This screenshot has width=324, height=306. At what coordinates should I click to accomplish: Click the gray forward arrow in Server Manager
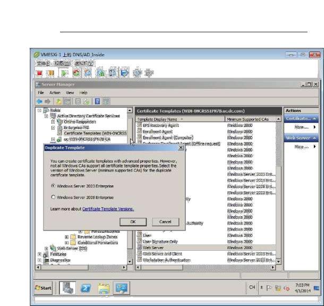(48, 101)
